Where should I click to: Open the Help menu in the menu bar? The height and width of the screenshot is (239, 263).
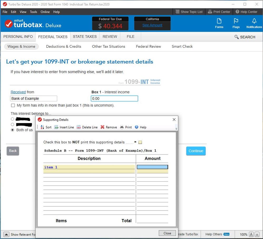click(57, 12)
